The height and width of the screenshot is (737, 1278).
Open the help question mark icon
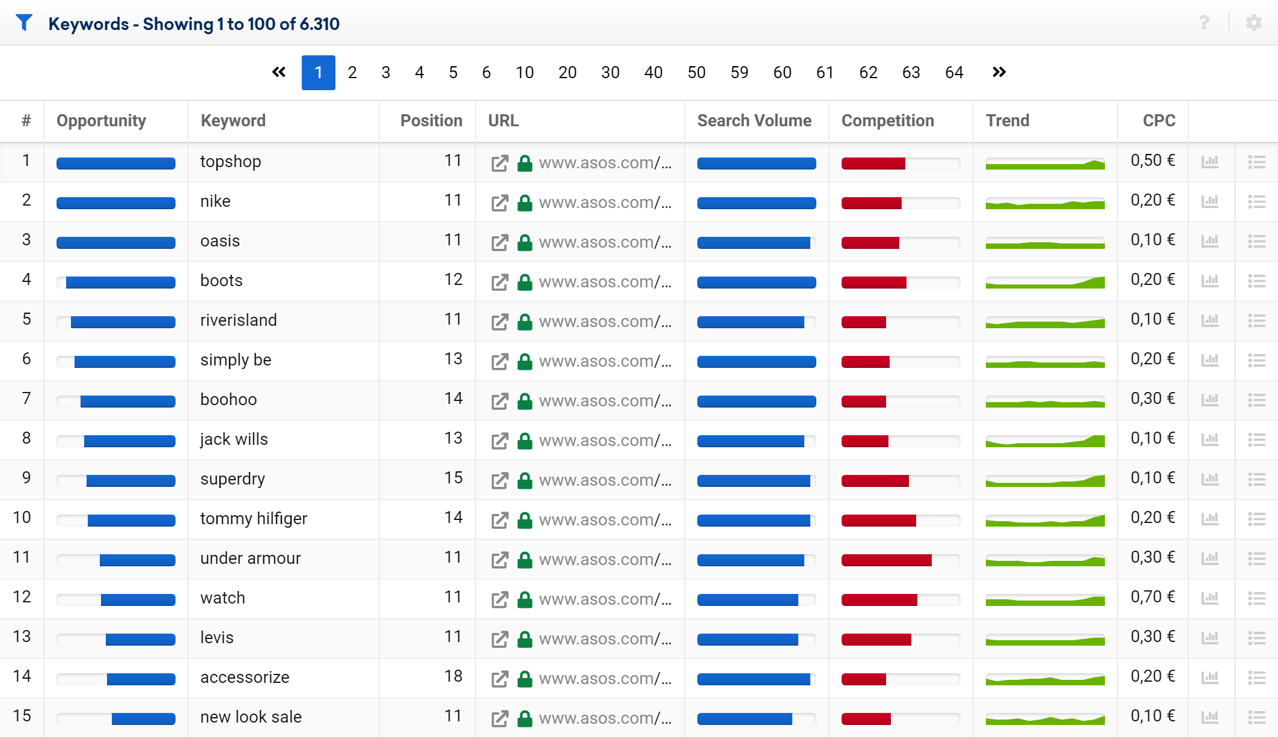click(1204, 23)
